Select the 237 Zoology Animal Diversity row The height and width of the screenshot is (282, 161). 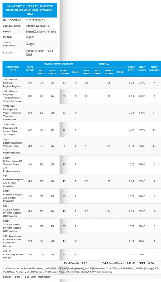coord(82,211)
